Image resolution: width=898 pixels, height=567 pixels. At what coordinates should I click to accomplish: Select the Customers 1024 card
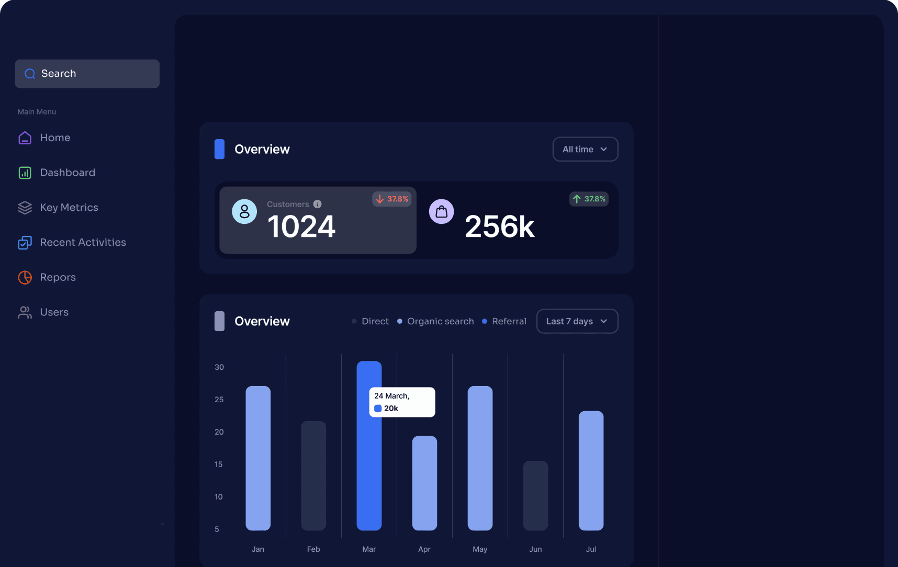(318, 220)
